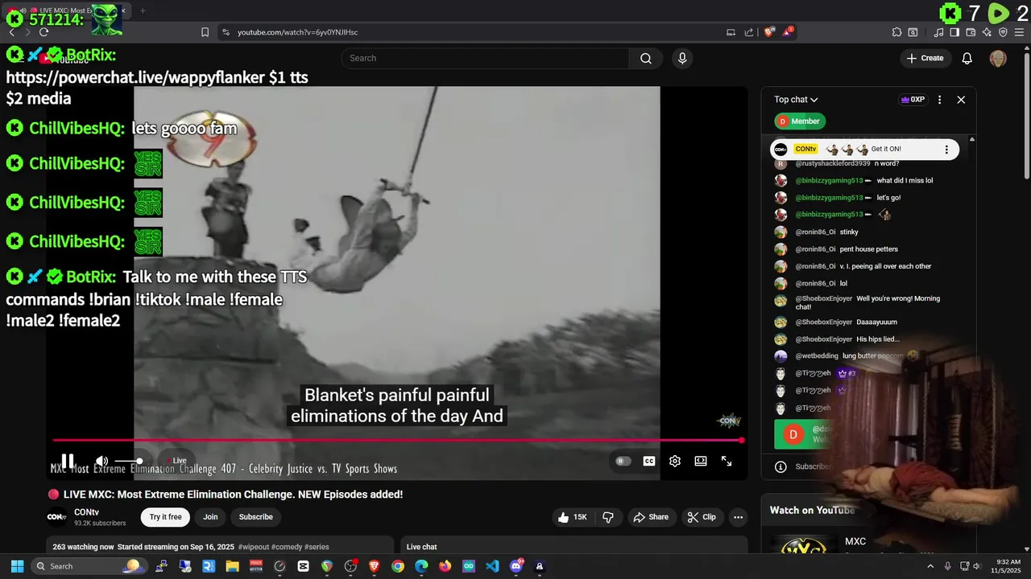The height and width of the screenshot is (579, 1031).
Task: Click the Join button
Action: 210,517
